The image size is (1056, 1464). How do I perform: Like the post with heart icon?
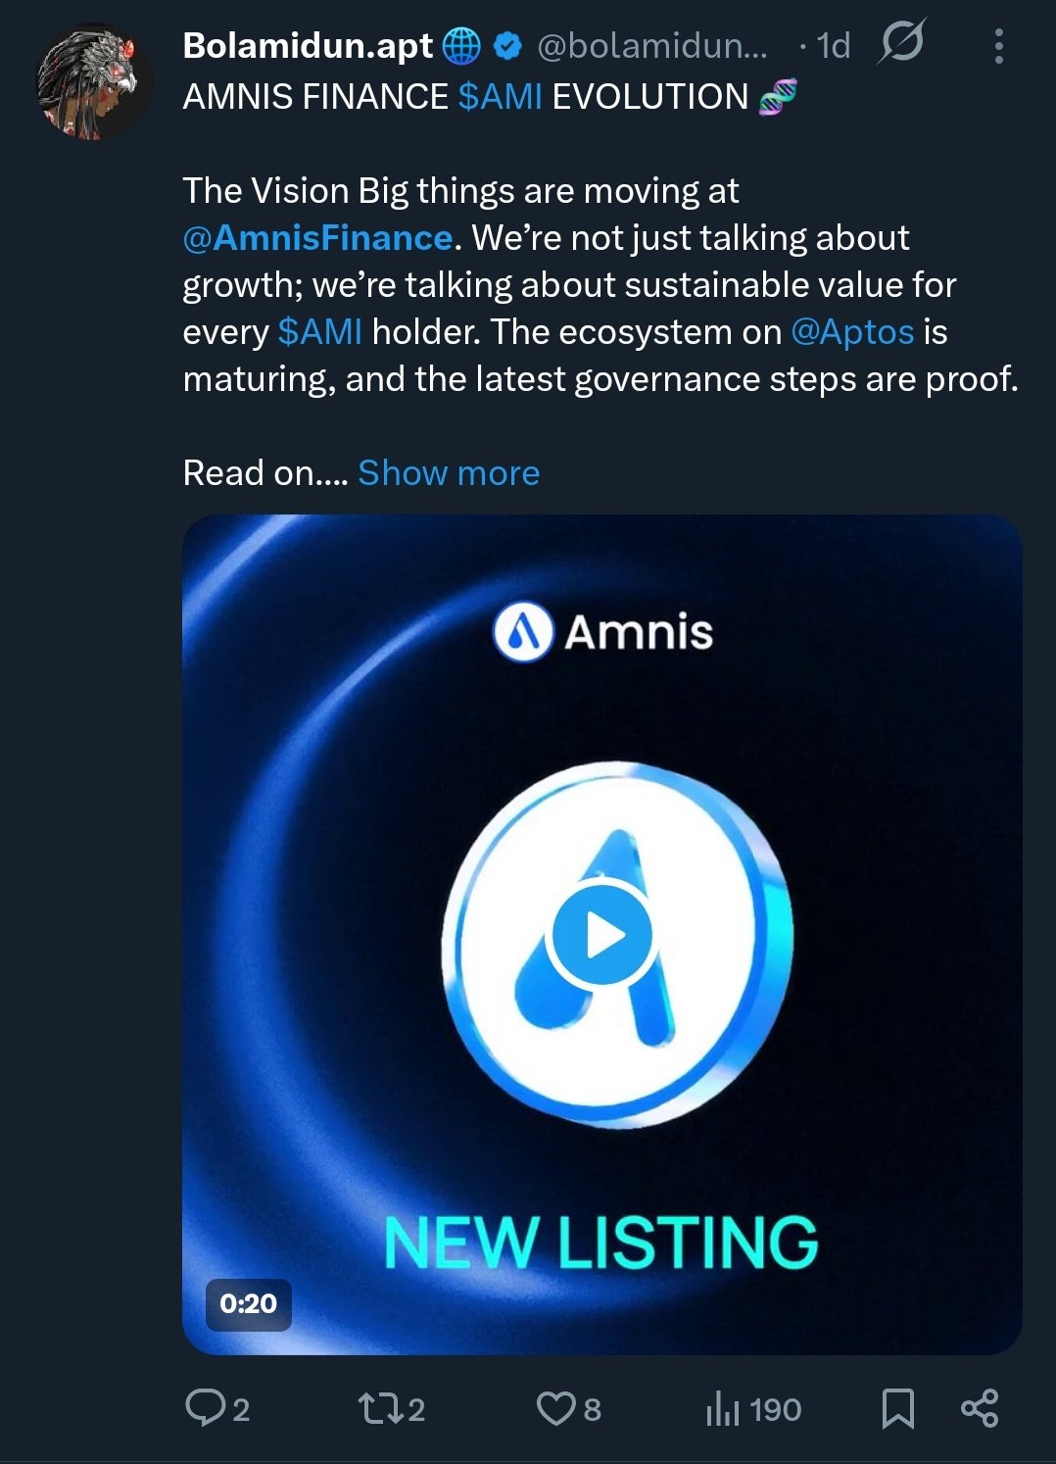point(555,1408)
